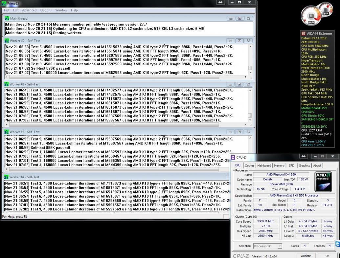
Task: Switch to the Memory tab in CPU-Z
Action: tap(279, 165)
